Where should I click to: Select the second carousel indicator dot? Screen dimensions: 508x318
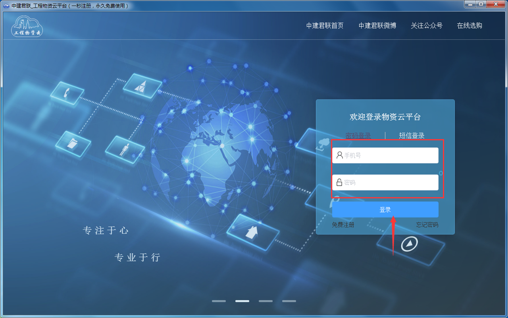coord(242,301)
